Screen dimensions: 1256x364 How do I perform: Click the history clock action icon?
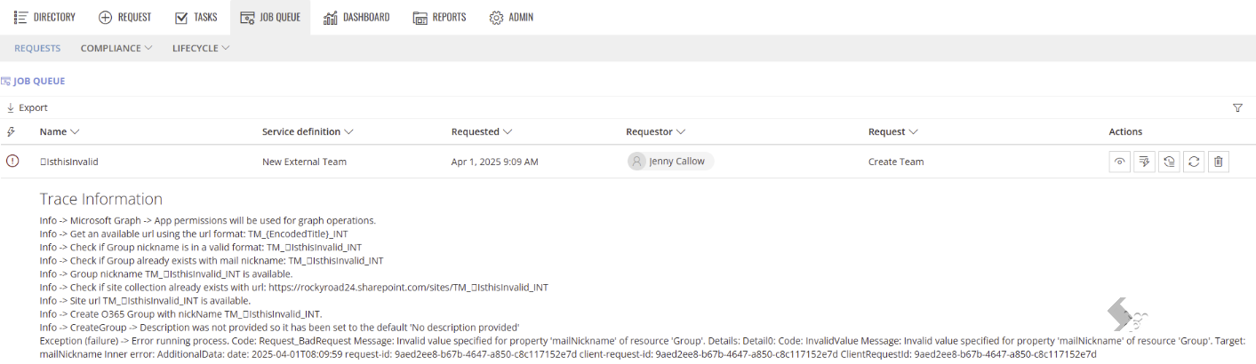tap(1170, 162)
